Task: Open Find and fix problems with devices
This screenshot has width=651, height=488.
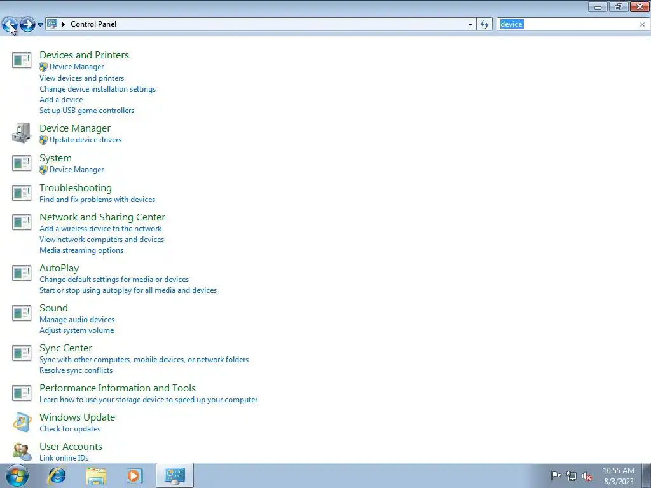Action: tap(97, 200)
